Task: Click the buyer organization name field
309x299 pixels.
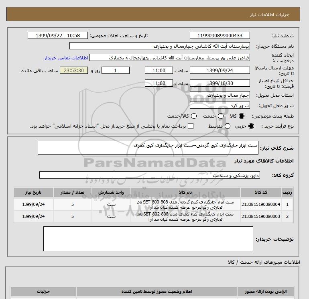Action: pos(160,46)
